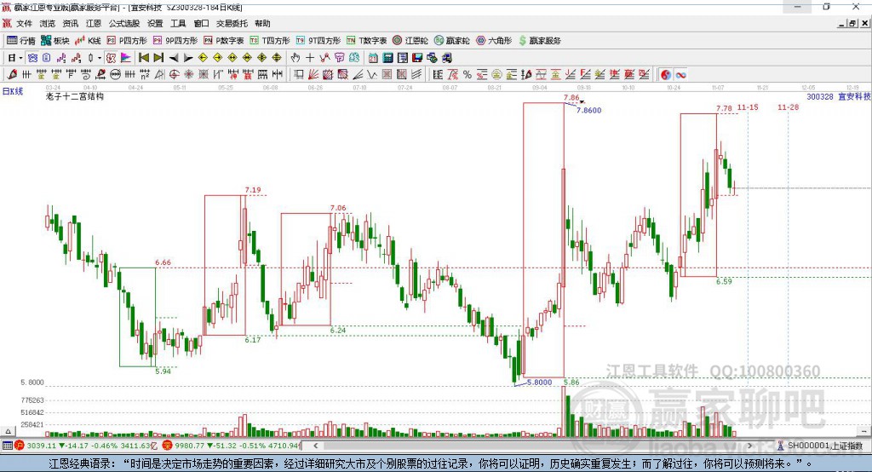Click the 11-28 date marker

[x=788, y=106]
